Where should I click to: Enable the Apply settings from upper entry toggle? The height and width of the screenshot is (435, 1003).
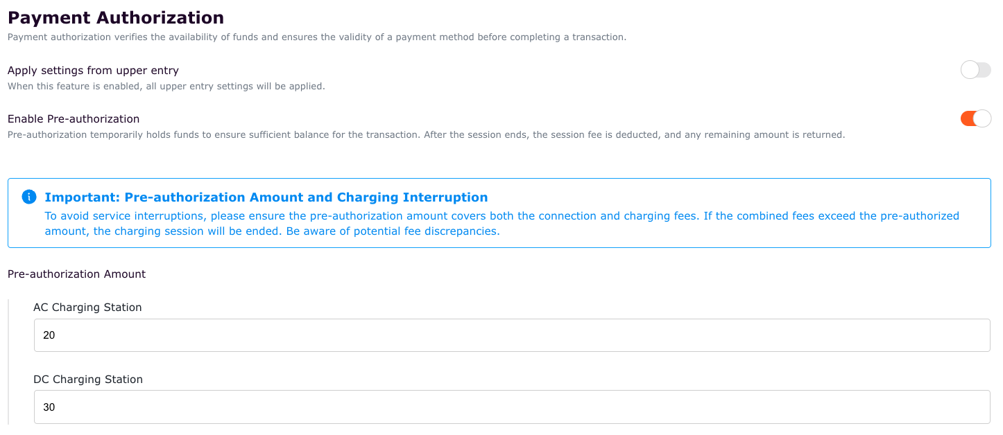(975, 69)
